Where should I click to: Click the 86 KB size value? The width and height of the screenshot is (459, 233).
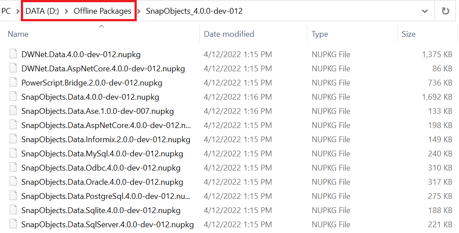point(442,69)
